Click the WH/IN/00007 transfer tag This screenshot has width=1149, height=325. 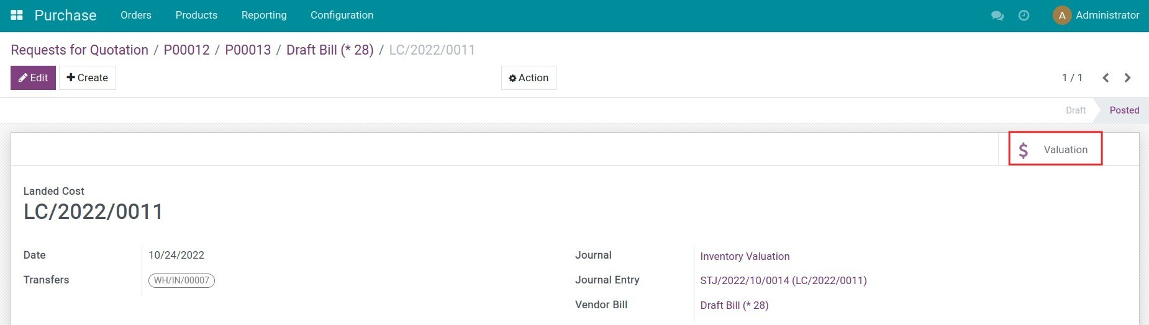pos(181,280)
